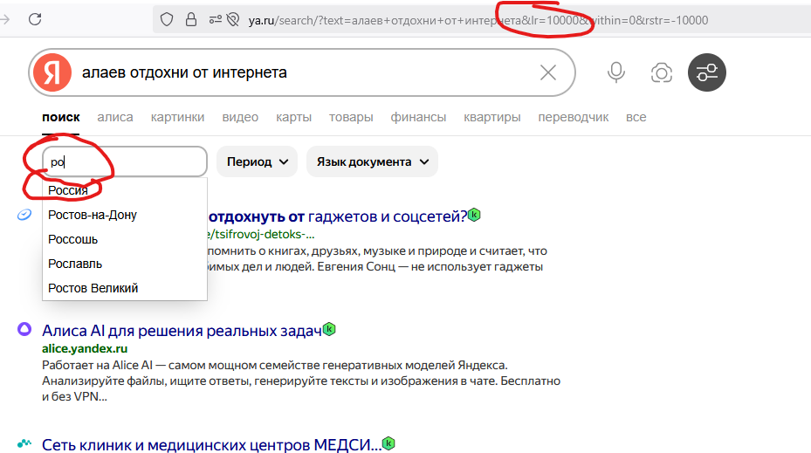Start voice search with the microphone icon

pos(616,72)
